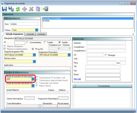Click the first Complément input field
The image size is (137, 113).
(106, 47)
